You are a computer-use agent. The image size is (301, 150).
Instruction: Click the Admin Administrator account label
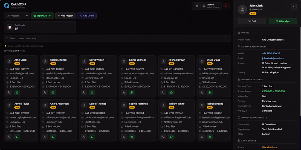click(x=213, y=6)
